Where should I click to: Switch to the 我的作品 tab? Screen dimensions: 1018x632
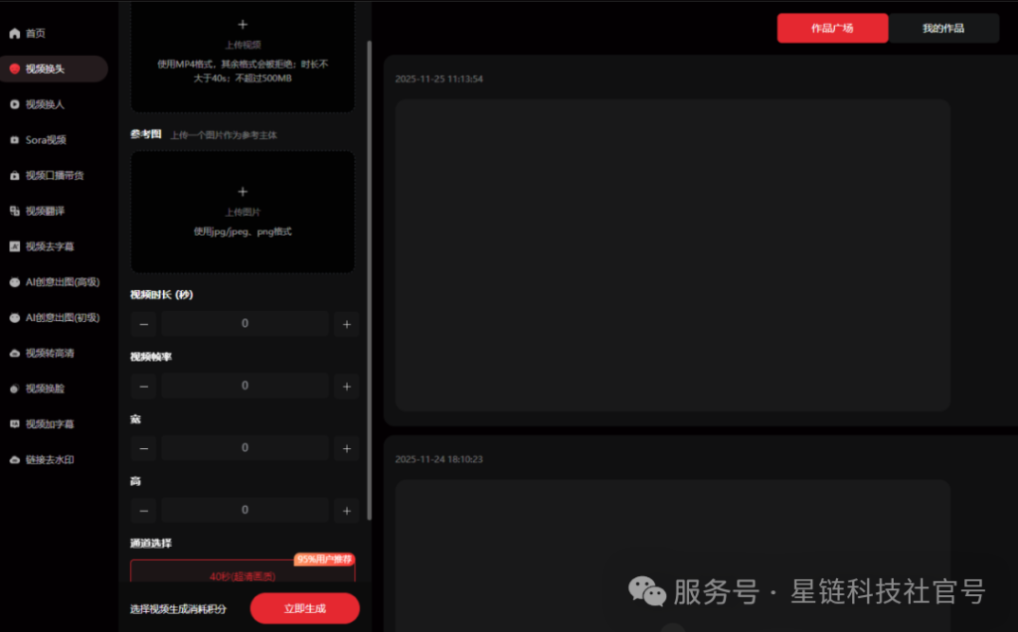pyautogui.click(x=942, y=28)
